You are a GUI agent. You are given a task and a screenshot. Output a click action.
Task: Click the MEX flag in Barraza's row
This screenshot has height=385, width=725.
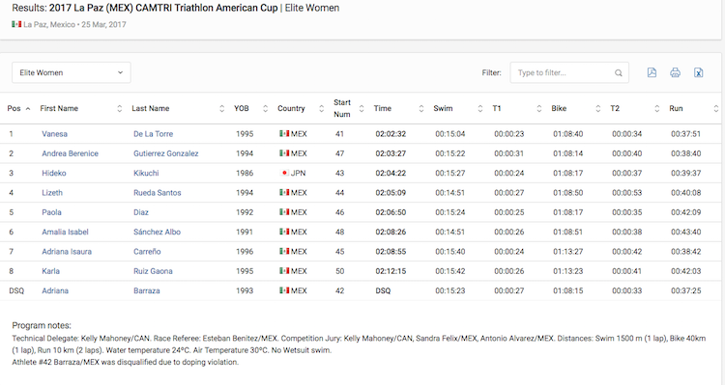point(284,290)
